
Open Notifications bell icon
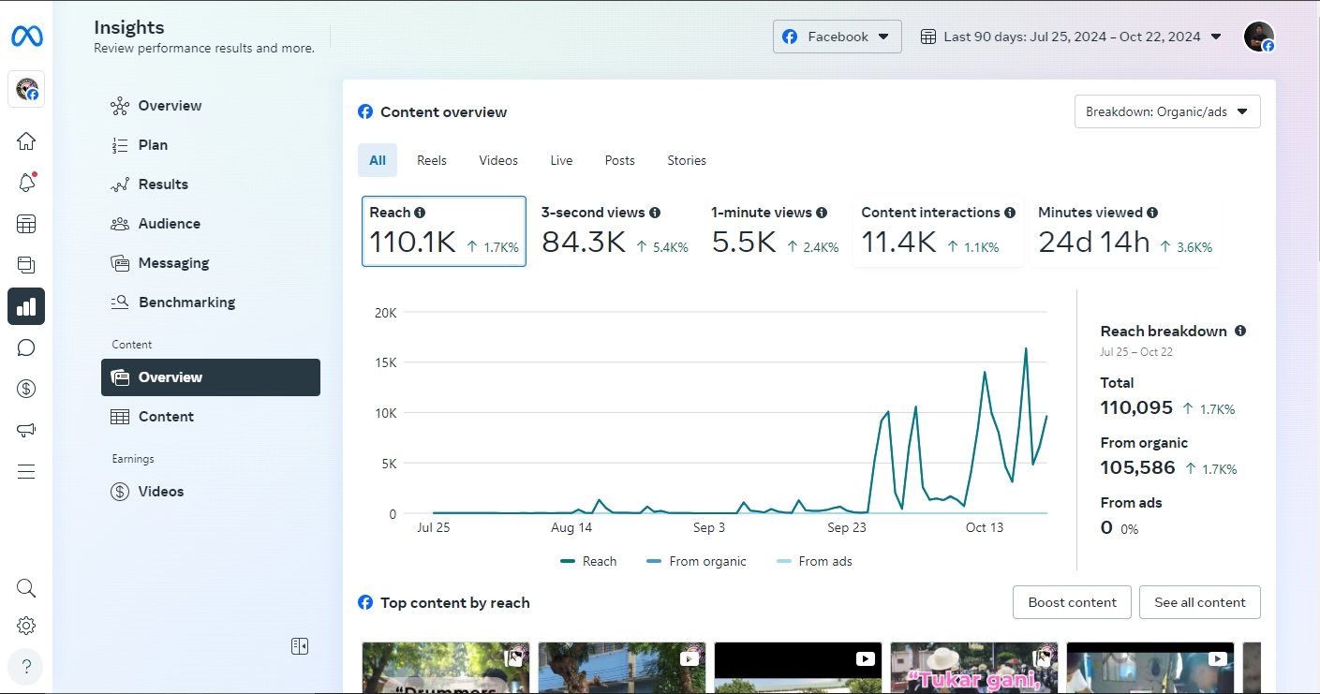point(26,183)
